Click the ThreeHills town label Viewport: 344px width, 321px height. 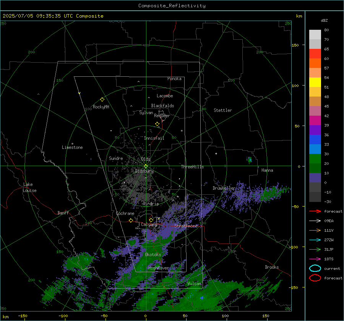[x=192, y=167]
